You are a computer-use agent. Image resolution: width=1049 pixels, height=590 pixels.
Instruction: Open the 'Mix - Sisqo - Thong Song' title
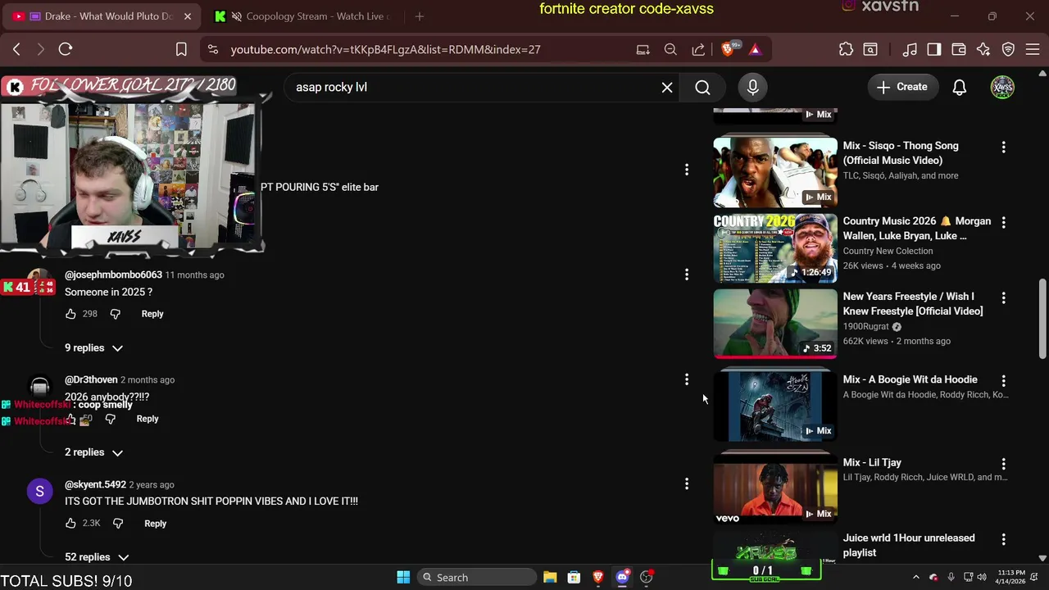[901, 153]
